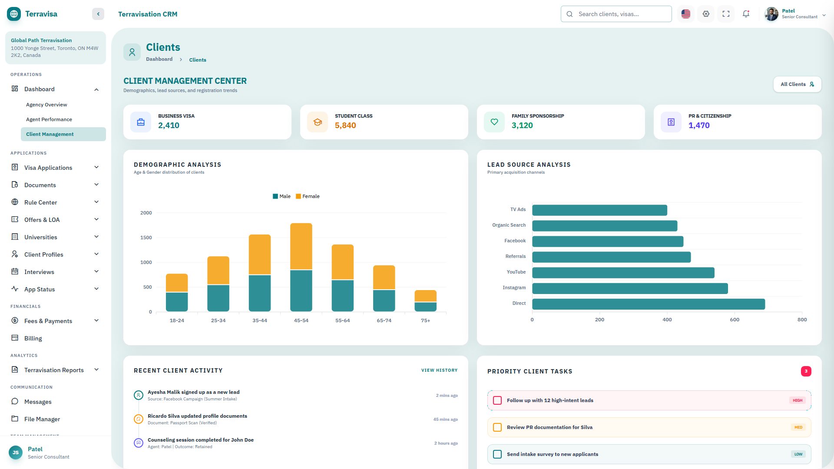This screenshot has height=469, width=834.
Task: Click the Dashboard grid icon in sidebar
Action: pyautogui.click(x=15, y=89)
